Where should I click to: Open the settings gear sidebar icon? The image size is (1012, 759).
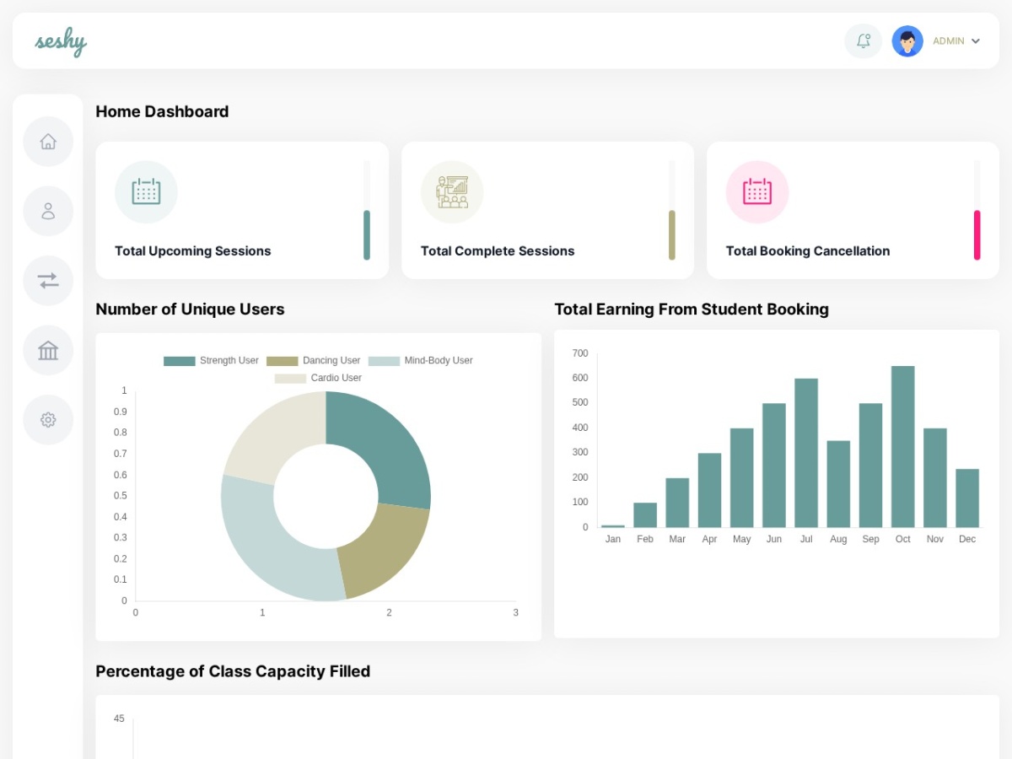point(48,420)
